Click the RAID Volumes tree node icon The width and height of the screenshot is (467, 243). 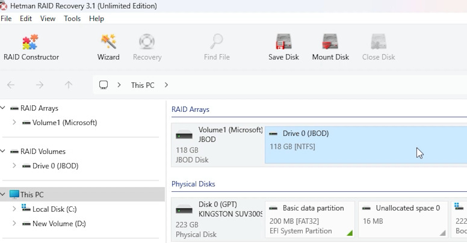(14, 152)
